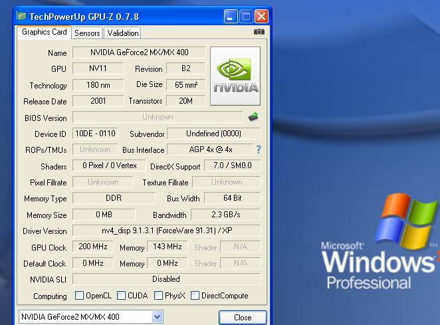Click the Bus Interface value AGP 4x @ 4x
This screenshot has width=440, height=325.
[x=211, y=150]
